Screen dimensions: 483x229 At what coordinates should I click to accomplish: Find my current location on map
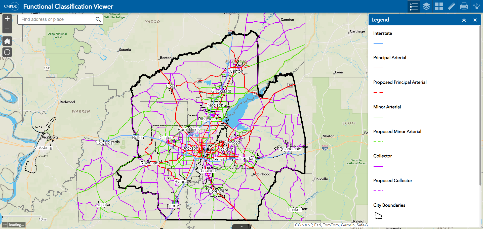pyautogui.click(x=7, y=52)
